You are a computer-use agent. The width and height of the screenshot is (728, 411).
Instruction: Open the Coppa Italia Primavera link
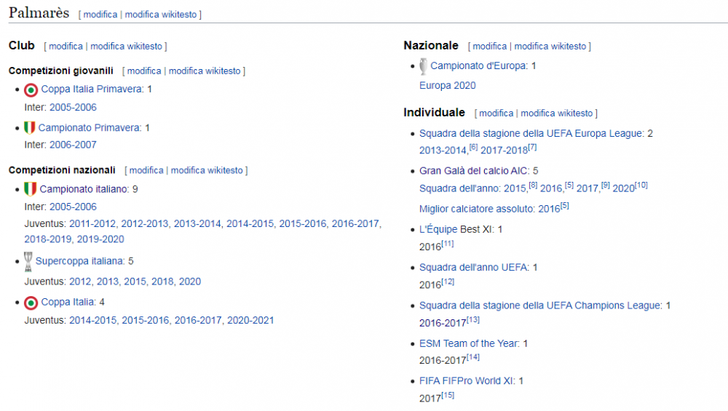tap(92, 89)
